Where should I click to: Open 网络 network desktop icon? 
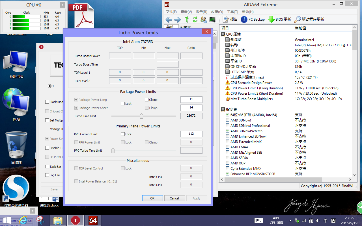(16, 105)
